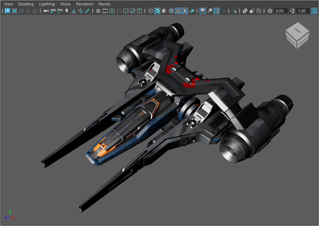Click the Isolate Select icon
Viewport: 319px width, 226px height.
(x=234, y=11)
